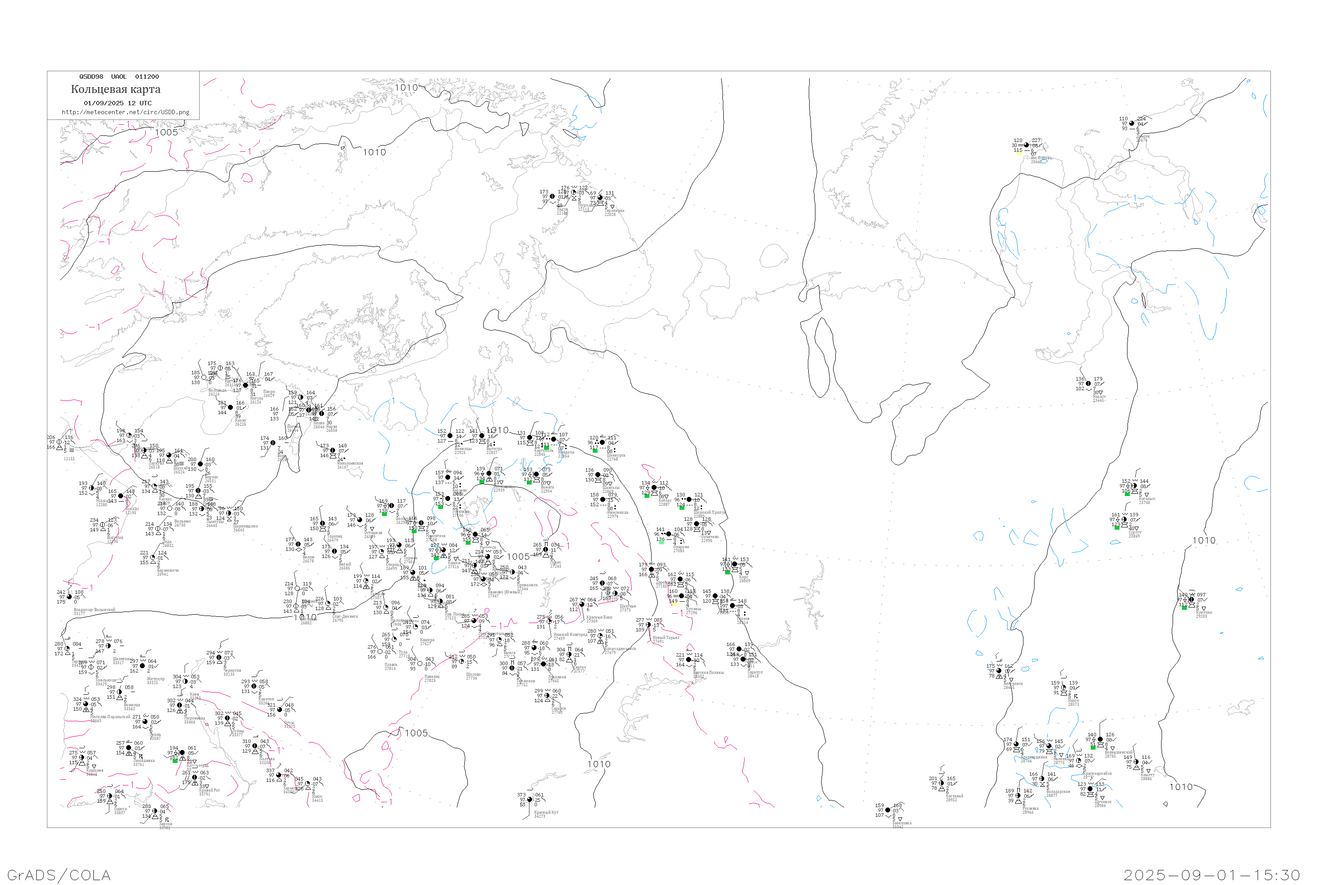The image size is (1328, 885).
Task: Click the Володарское station circle symbol
Action: 1042,779
